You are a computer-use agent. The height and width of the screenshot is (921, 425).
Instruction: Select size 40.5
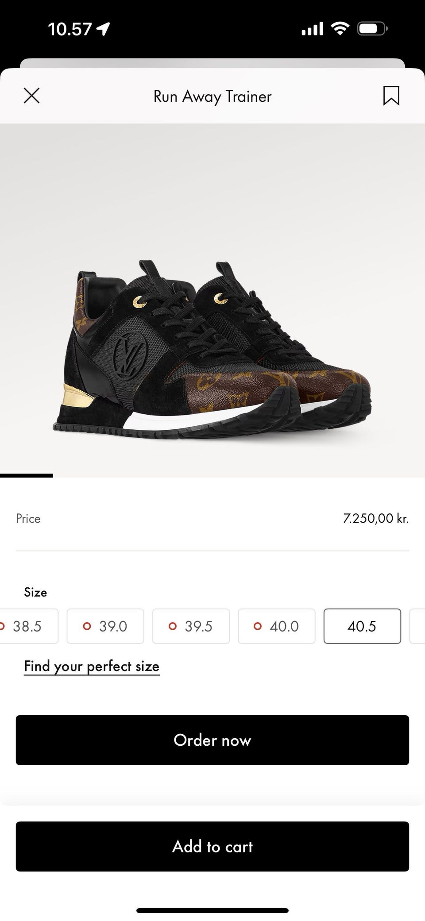(362, 626)
